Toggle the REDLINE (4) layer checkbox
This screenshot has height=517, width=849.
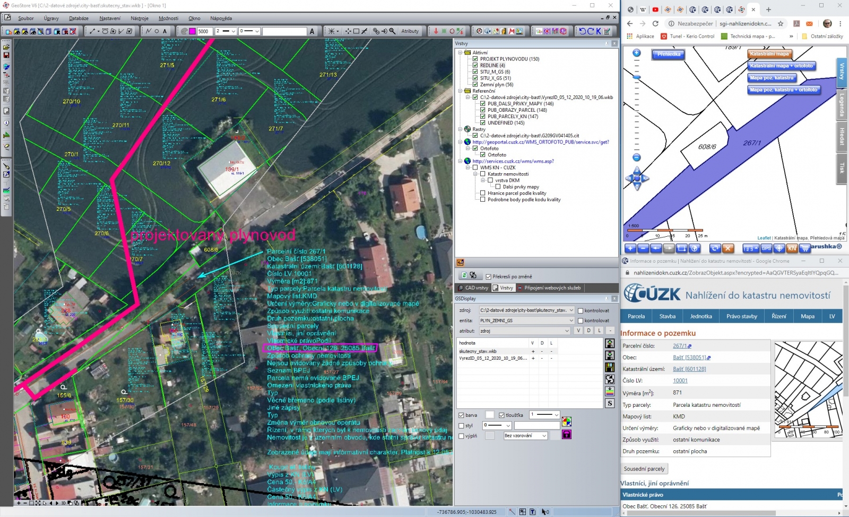pos(475,65)
